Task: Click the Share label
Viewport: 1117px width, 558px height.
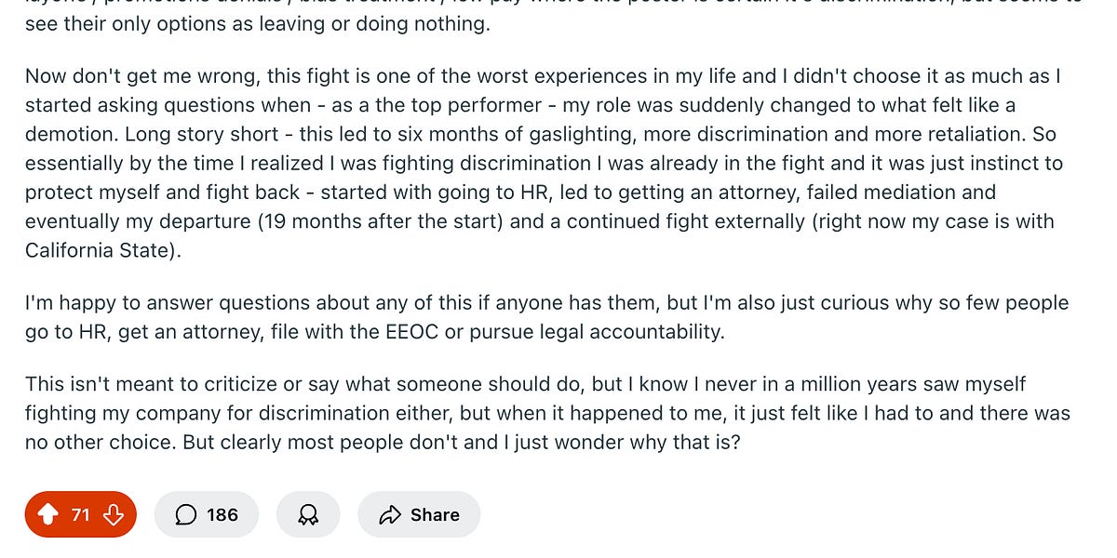Action: (x=434, y=514)
